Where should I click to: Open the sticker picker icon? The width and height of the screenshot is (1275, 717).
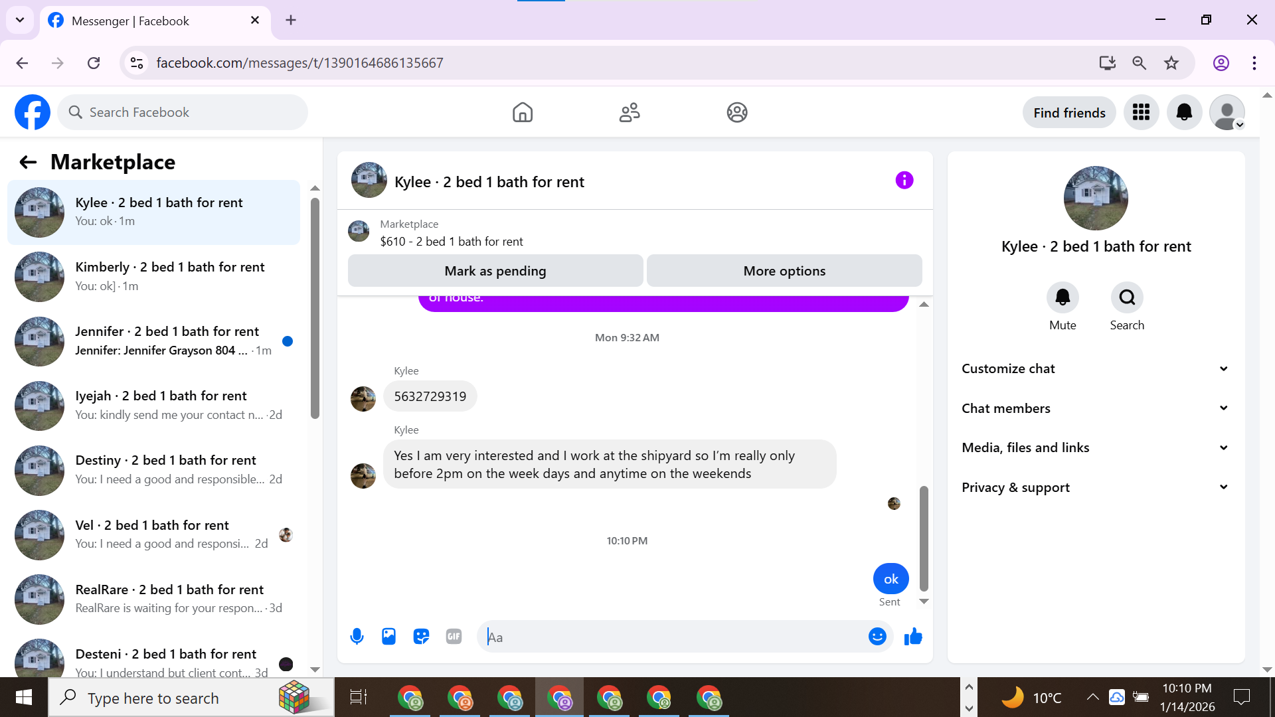(x=421, y=637)
